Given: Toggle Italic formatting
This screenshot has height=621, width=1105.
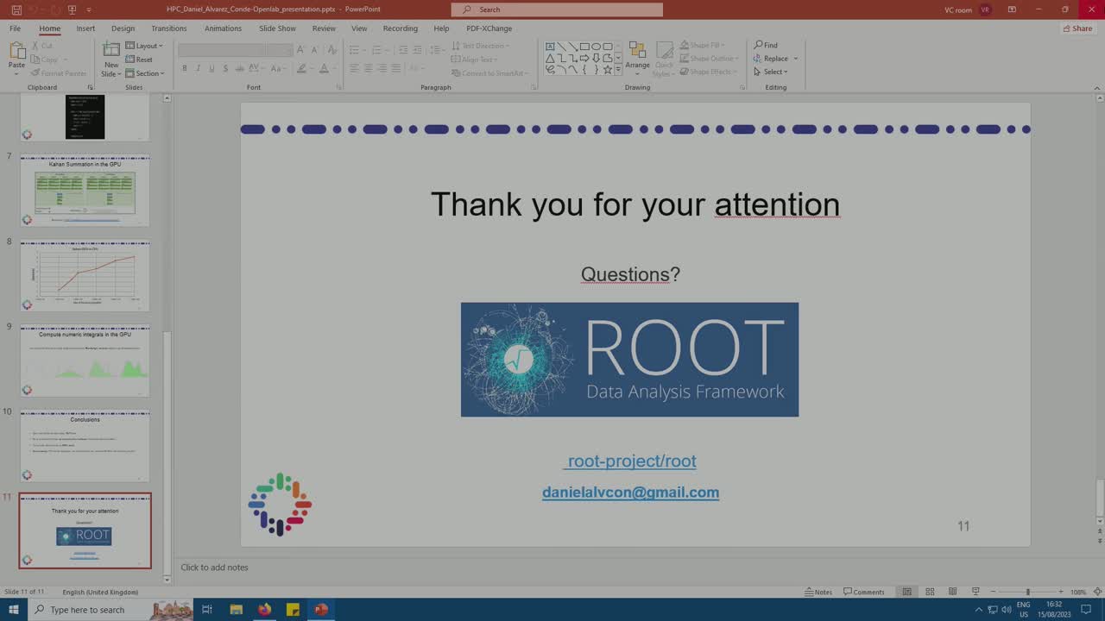Looking at the screenshot, I should point(198,68).
